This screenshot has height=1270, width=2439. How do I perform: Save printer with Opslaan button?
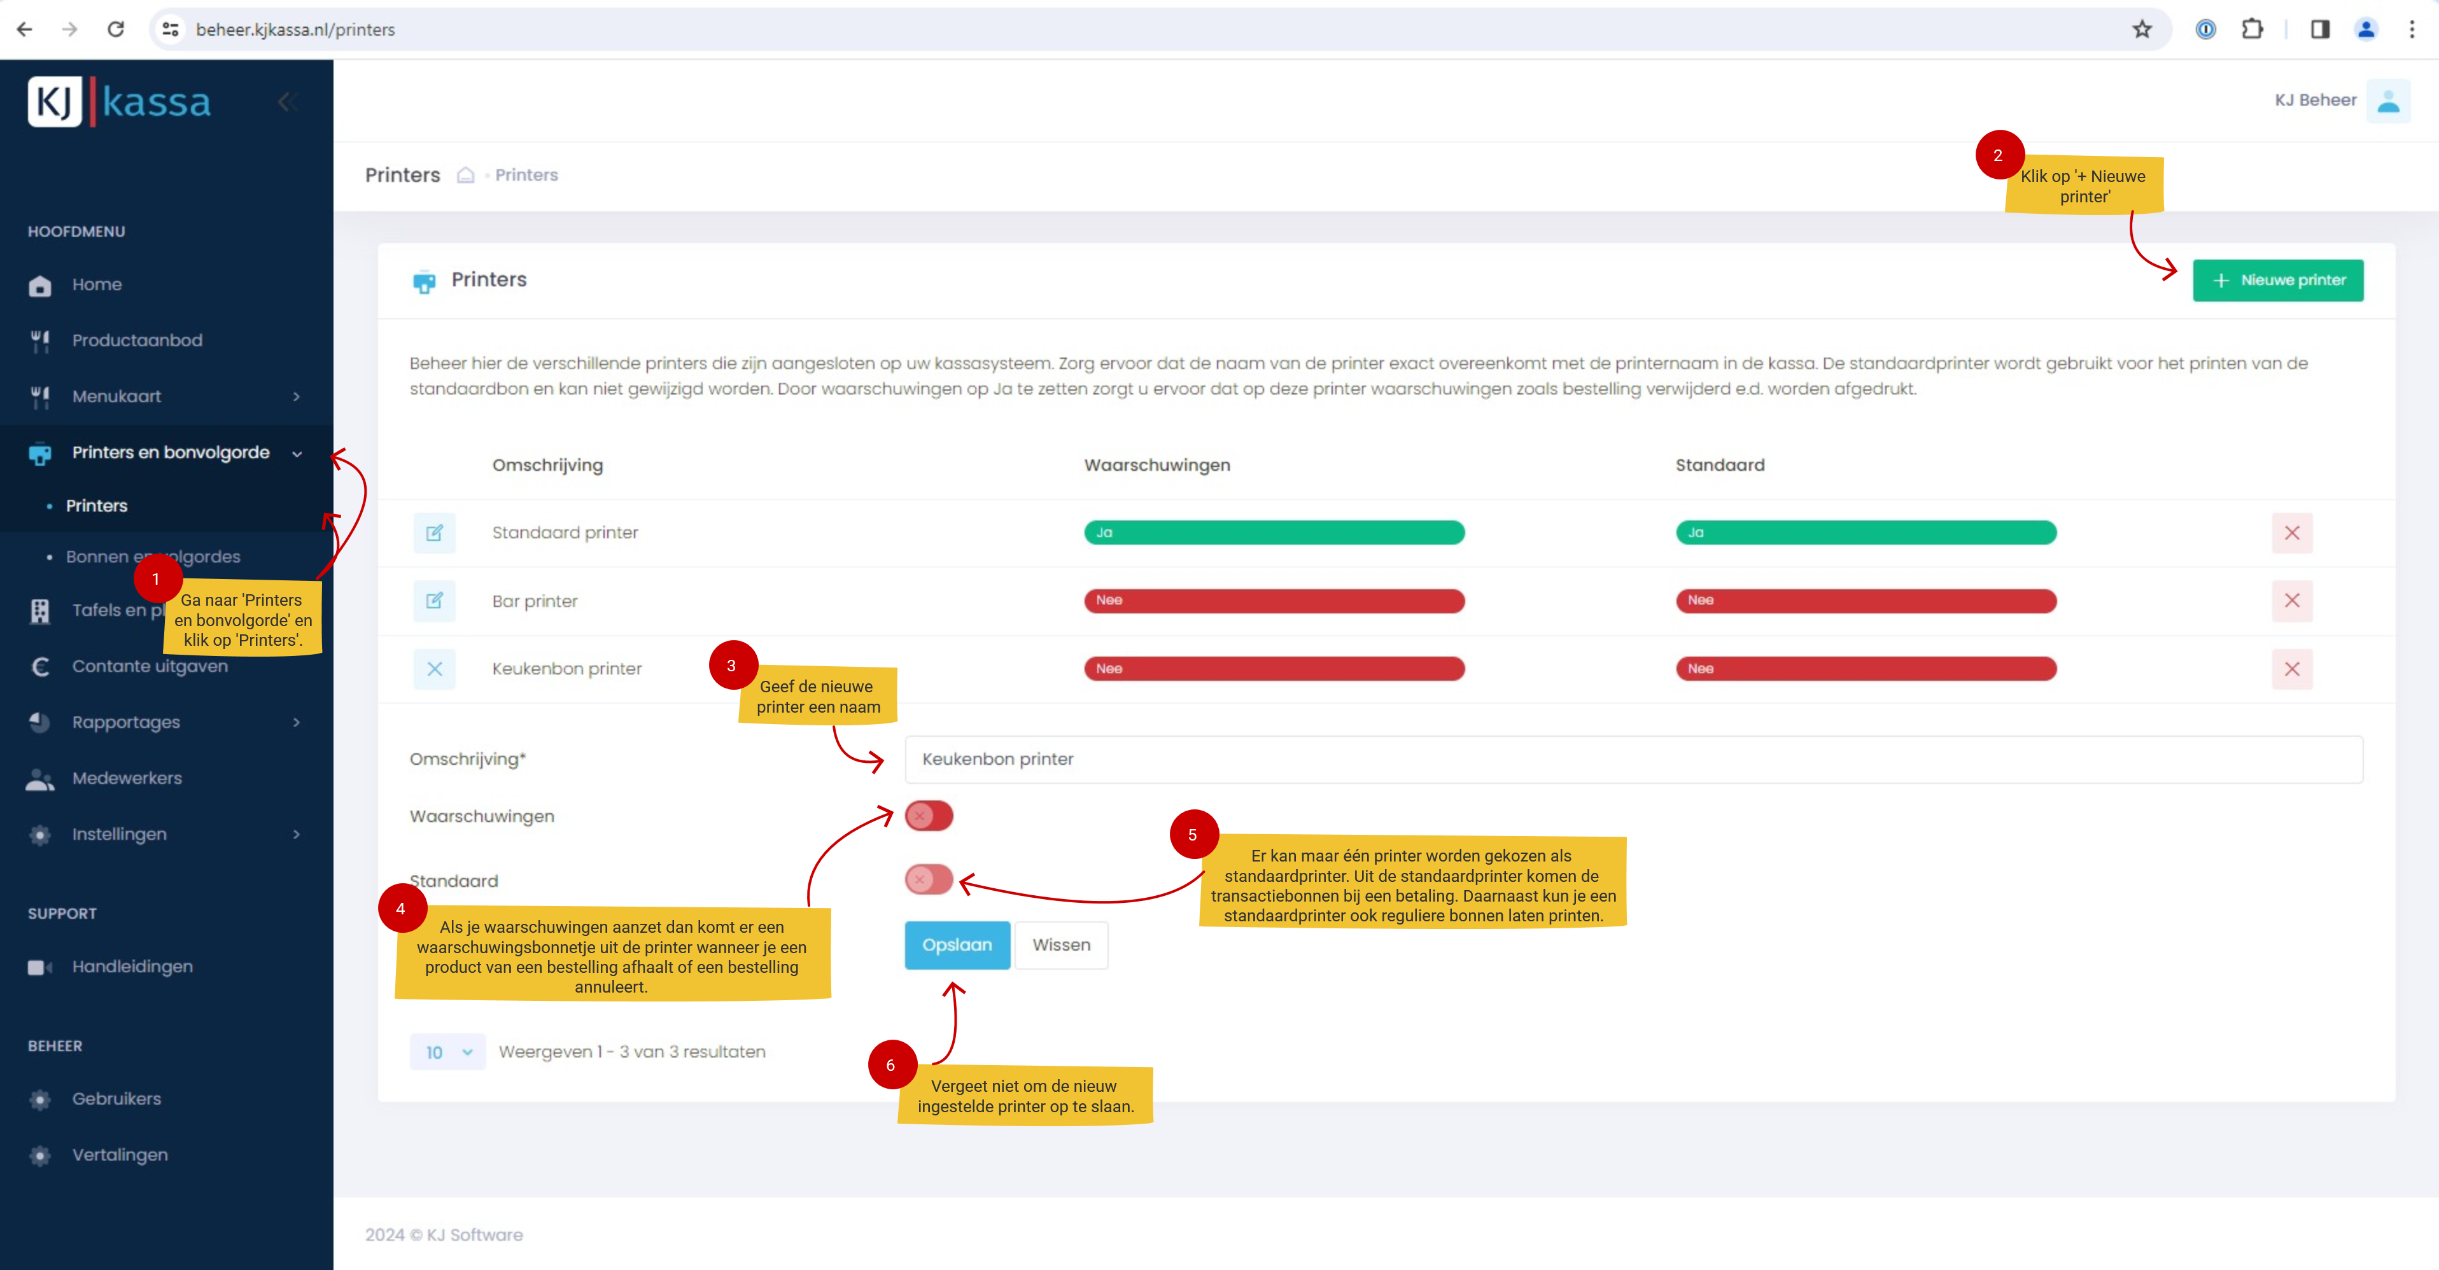956,946
